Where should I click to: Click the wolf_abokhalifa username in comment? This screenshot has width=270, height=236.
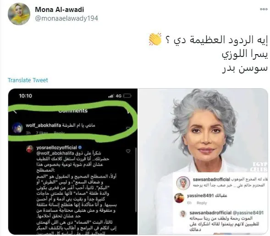44,125
